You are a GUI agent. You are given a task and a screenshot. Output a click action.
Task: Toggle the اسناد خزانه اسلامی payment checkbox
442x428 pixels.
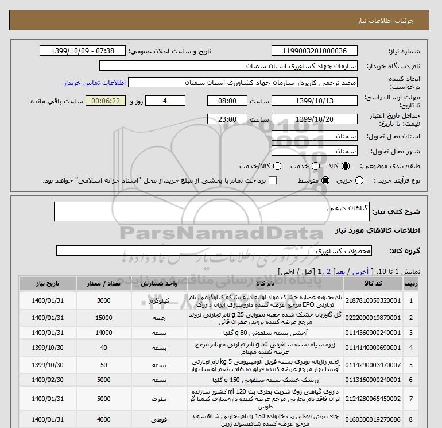click(x=273, y=180)
